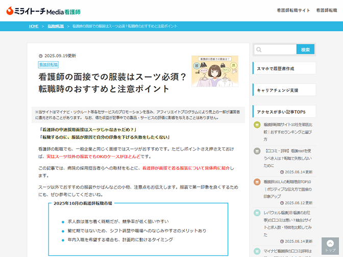Click the red text 看護師が面接で着る服装について
The image size is (343, 257).
point(186,168)
